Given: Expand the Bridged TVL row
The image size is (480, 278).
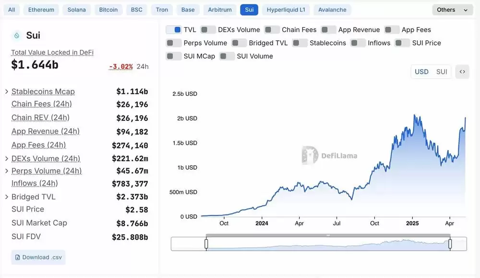Looking at the screenshot, I should pos(6,197).
